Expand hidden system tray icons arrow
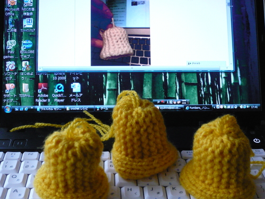This screenshot has width=265, height=199. tap(215, 107)
